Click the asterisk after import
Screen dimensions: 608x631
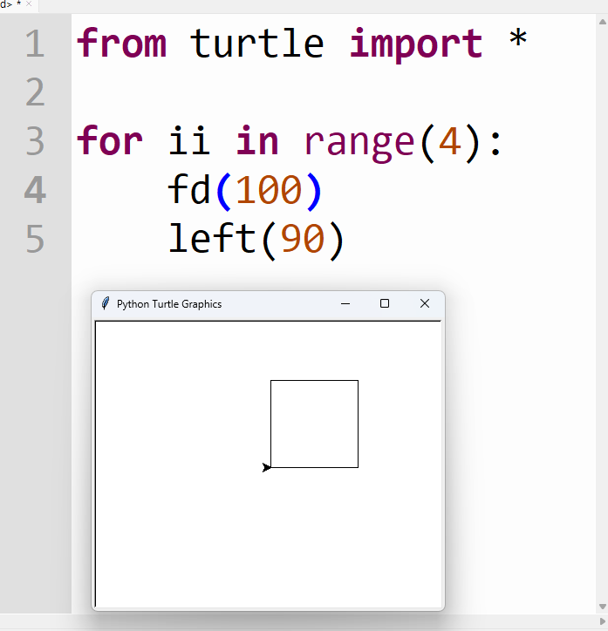coord(518,38)
